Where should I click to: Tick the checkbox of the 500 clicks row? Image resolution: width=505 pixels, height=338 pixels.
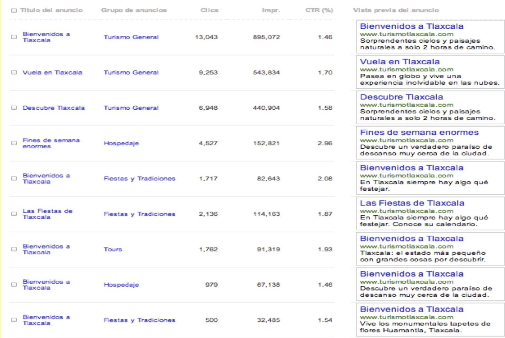[x=14, y=320]
